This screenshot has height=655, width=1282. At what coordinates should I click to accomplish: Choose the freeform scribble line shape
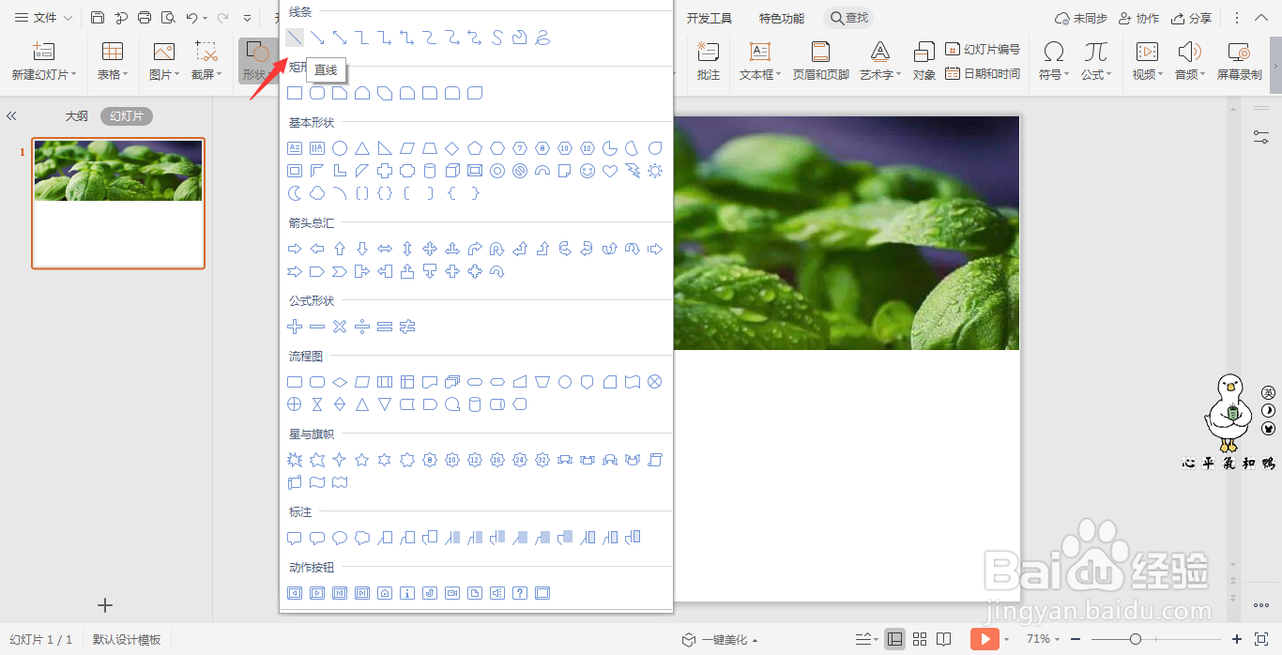542,38
